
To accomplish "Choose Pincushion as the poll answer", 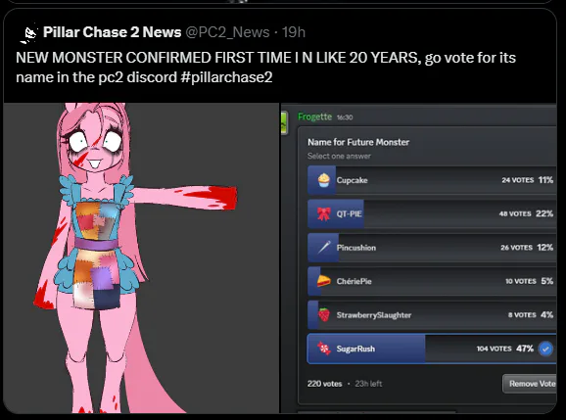I will point(432,248).
